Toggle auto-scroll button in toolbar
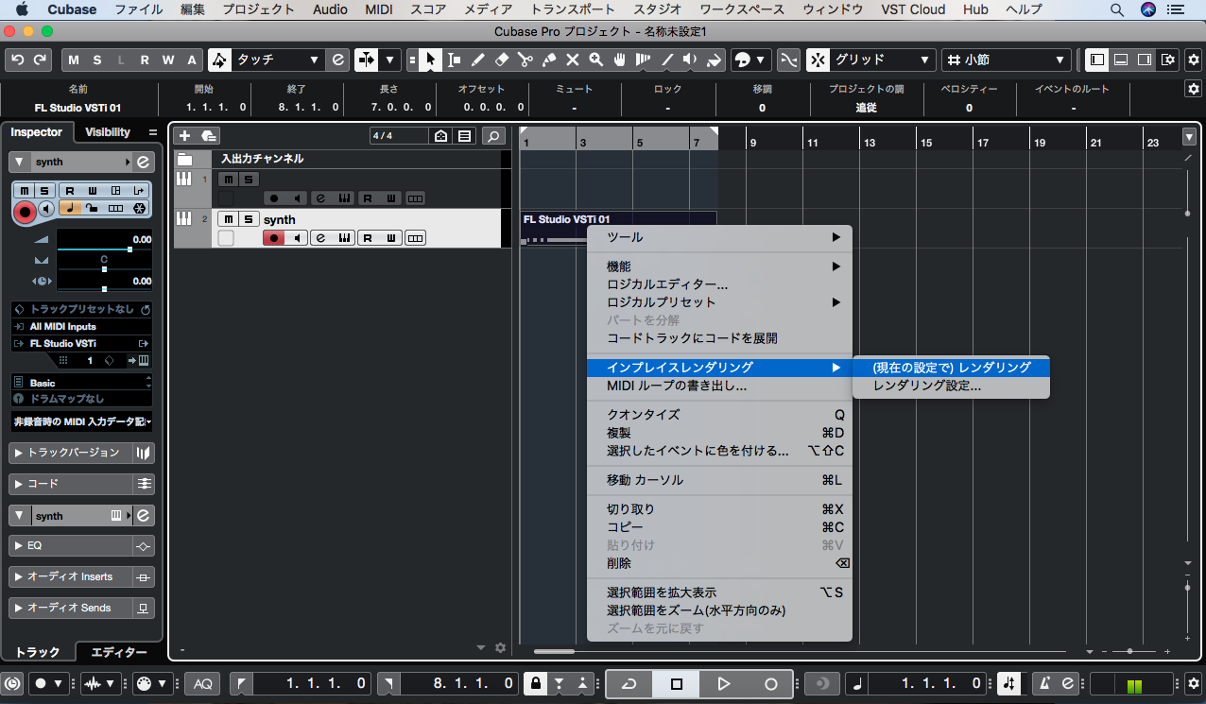This screenshot has width=1206, height=704. coord(365,60)
